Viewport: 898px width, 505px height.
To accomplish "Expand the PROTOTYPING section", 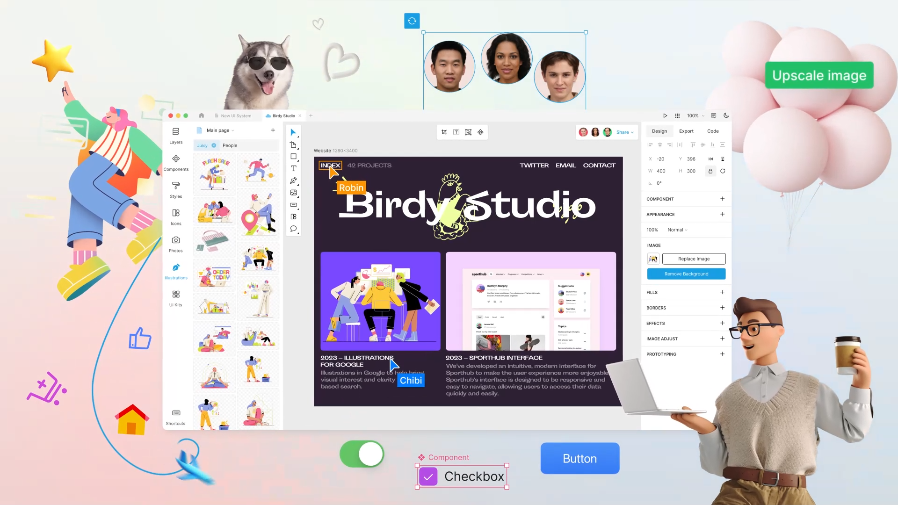I will tap(722, 353).
